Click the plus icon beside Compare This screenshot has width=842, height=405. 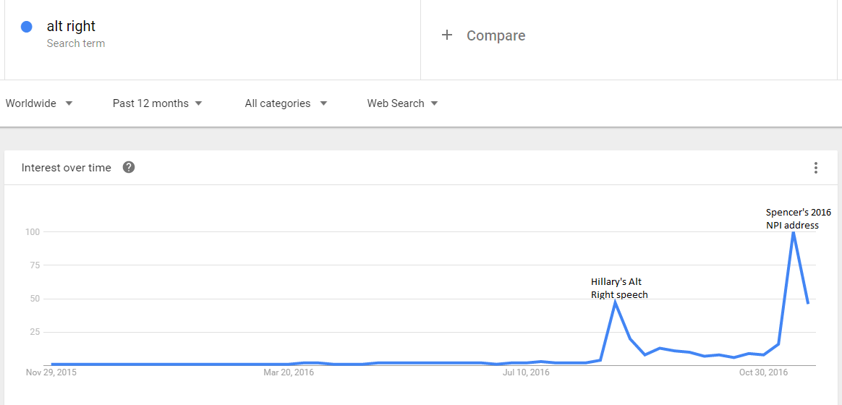(447, 35)
